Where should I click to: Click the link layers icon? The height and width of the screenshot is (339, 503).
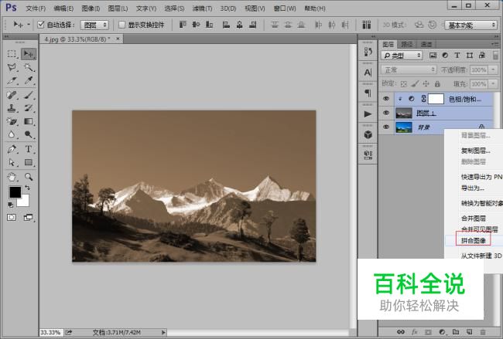[x=401, y=332]
